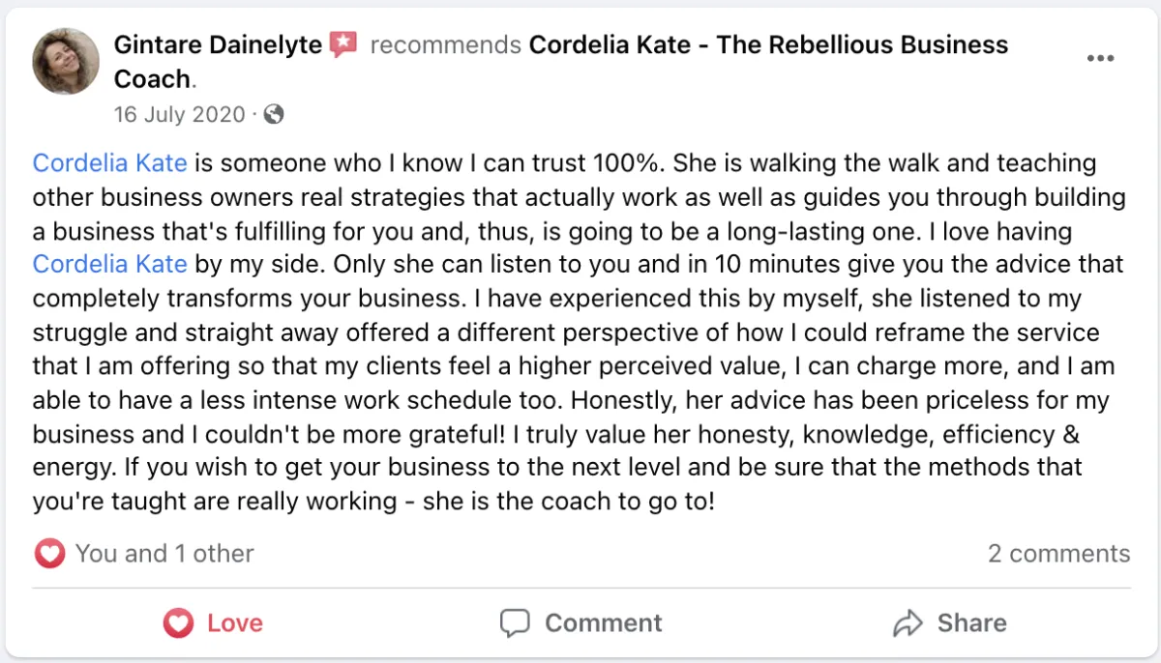Expand the 2 comments thread

tap(1058, 554)
